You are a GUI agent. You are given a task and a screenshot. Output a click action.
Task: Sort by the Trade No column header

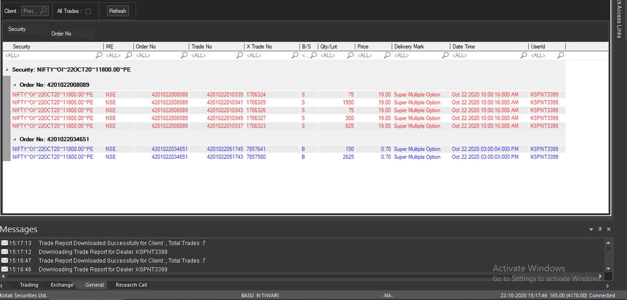click(x=216, y=47)
